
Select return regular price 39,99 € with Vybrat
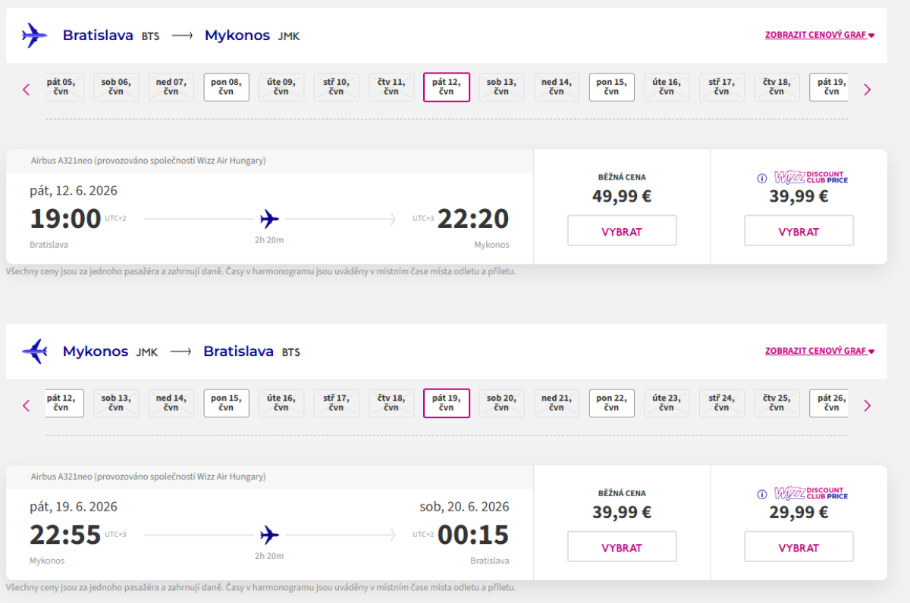pos(622,547)
